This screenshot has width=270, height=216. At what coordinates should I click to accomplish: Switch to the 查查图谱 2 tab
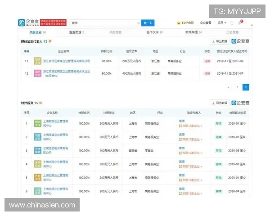[76, 32]
